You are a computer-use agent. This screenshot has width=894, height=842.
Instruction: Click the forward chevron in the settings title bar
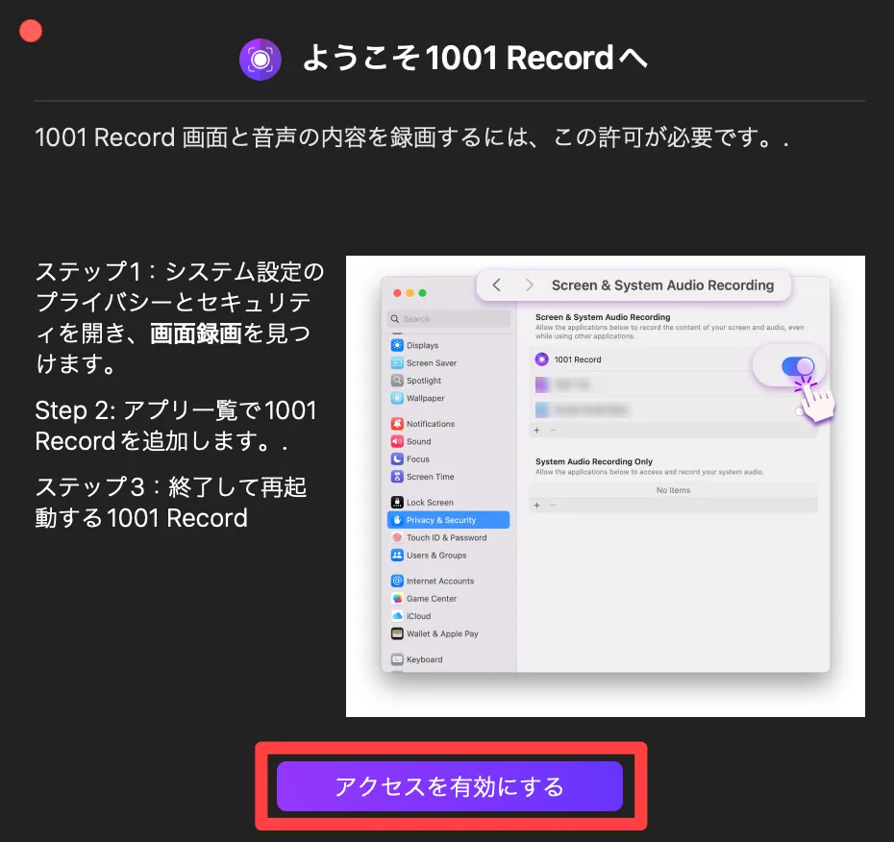529,285
